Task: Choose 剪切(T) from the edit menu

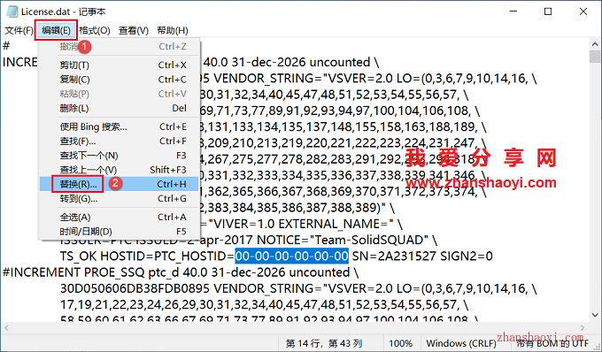Action: (119, 65)
